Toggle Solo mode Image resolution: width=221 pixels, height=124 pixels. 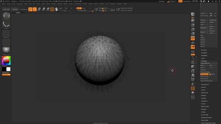193,93
